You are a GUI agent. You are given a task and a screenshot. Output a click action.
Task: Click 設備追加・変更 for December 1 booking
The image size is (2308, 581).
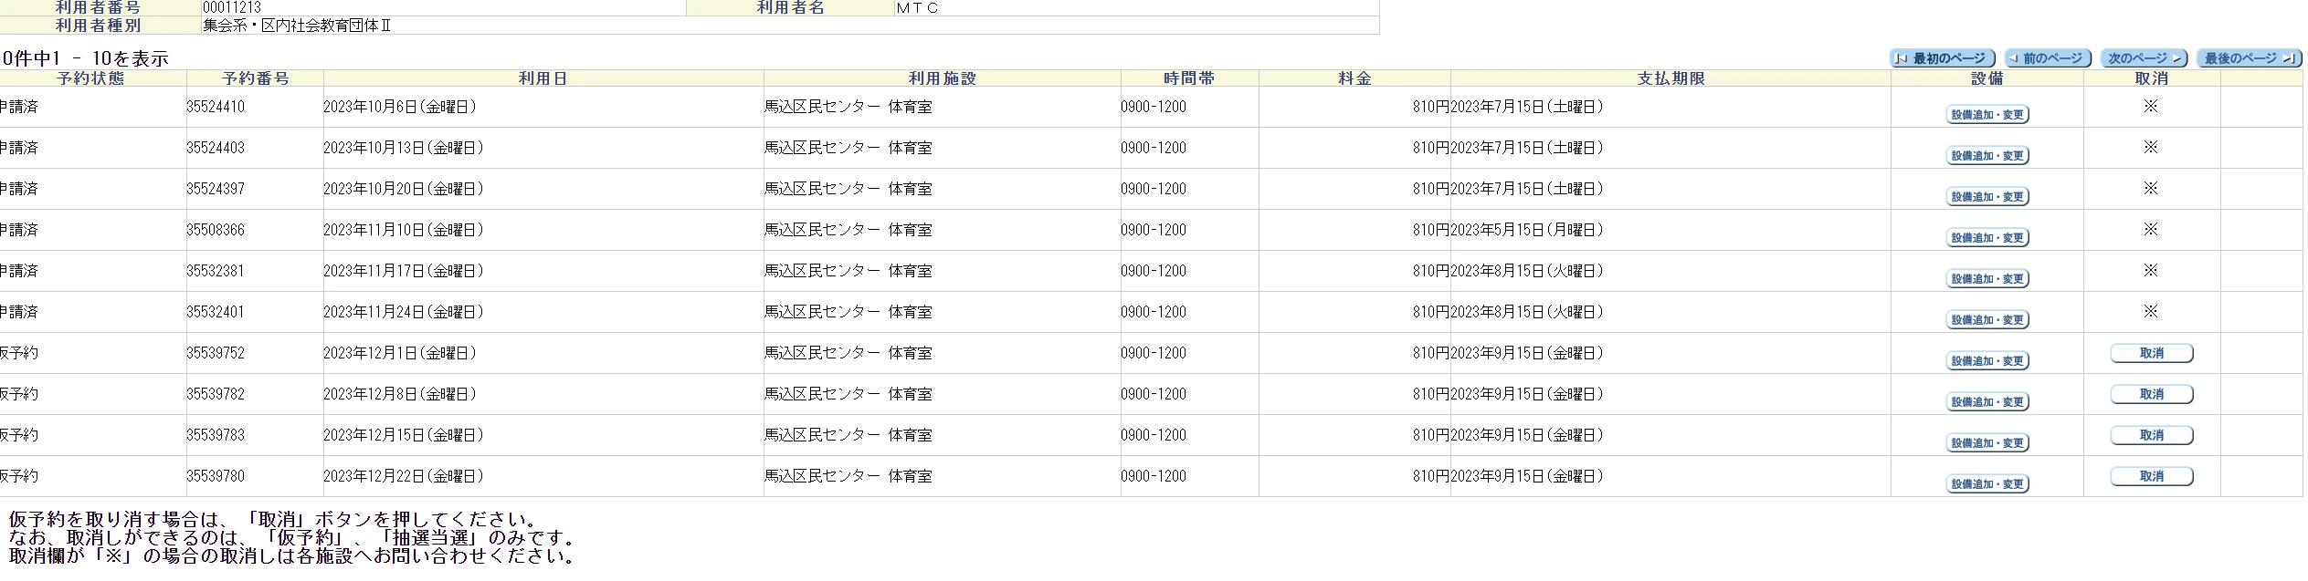click(1987, 361)
